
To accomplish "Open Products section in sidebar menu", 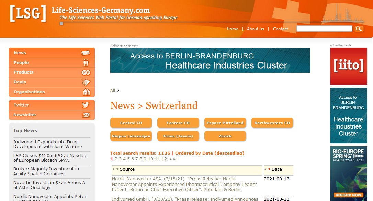I will [52, 72].
